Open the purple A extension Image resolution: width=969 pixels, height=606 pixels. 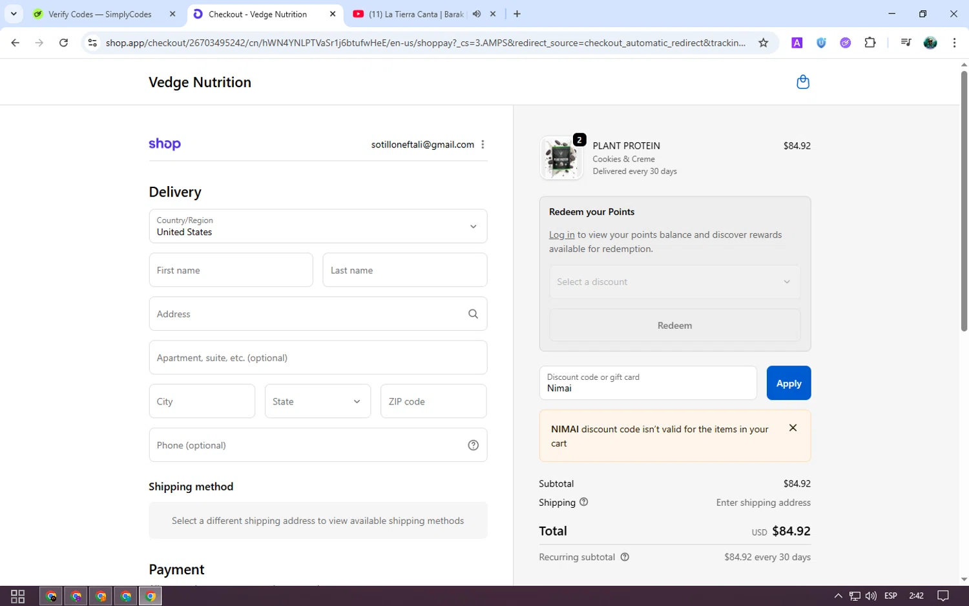click(797, 43)
